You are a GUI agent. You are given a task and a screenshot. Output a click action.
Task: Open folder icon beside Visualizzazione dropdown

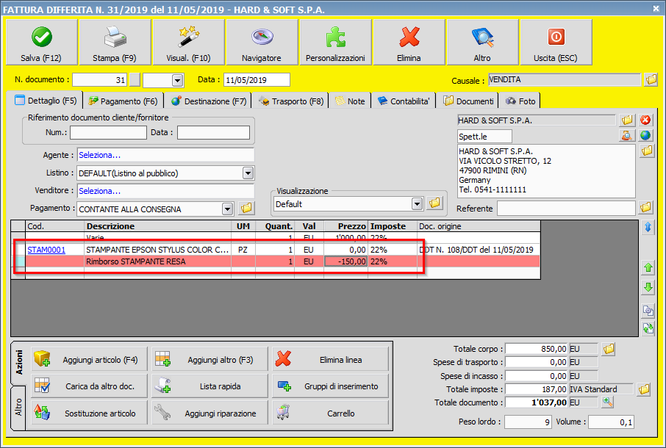[434, 203]
